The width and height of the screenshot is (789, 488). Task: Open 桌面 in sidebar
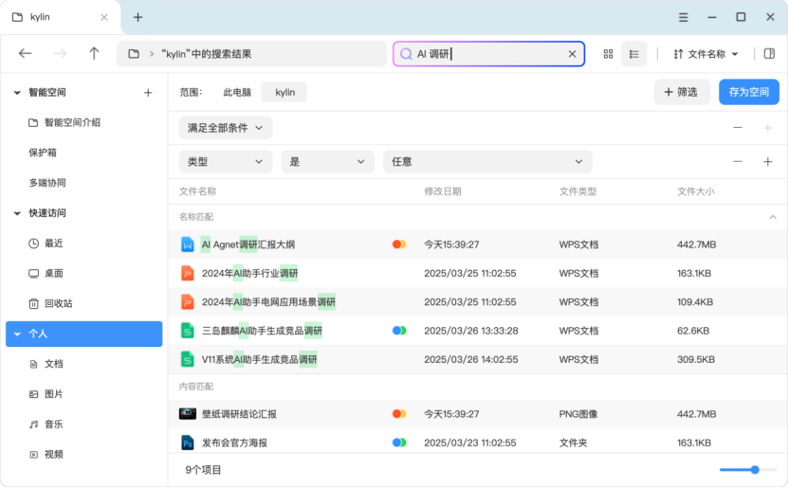click(46, 274)
